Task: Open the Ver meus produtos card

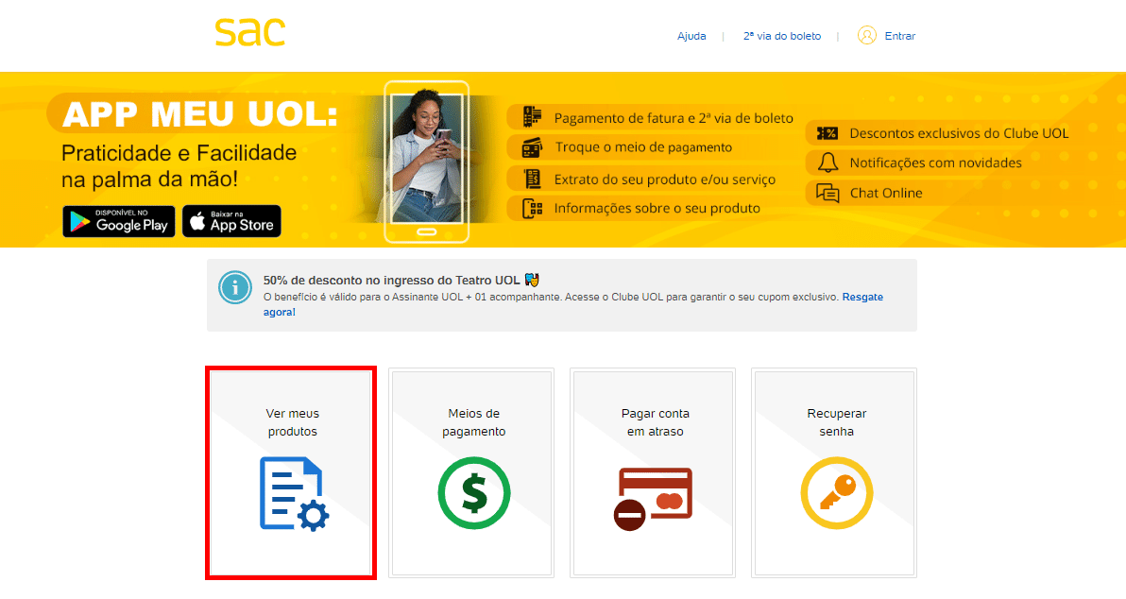Action: [291, 472]
